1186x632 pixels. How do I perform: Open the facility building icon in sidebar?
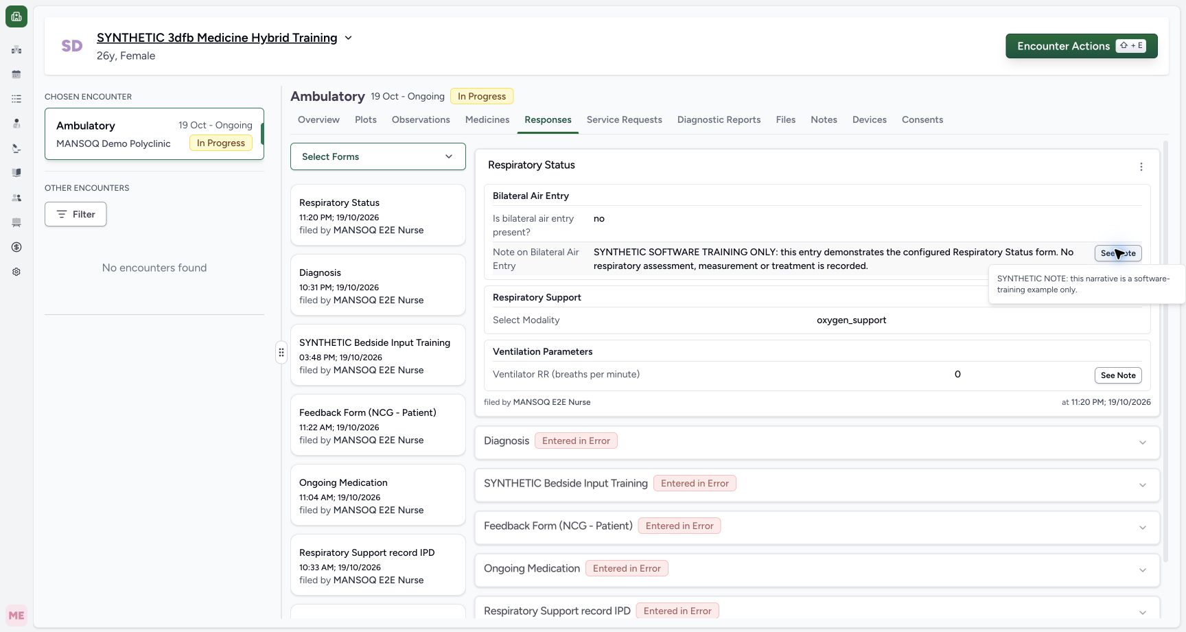[16, 49]
